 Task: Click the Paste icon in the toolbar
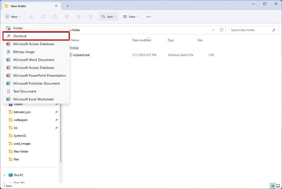point(55,17)
